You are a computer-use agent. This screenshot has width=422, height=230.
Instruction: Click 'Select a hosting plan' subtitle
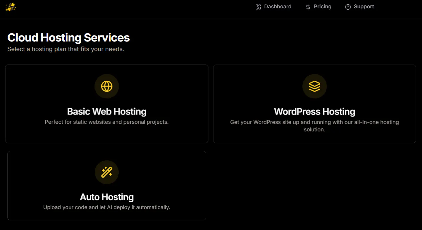[x=66, y=49]
